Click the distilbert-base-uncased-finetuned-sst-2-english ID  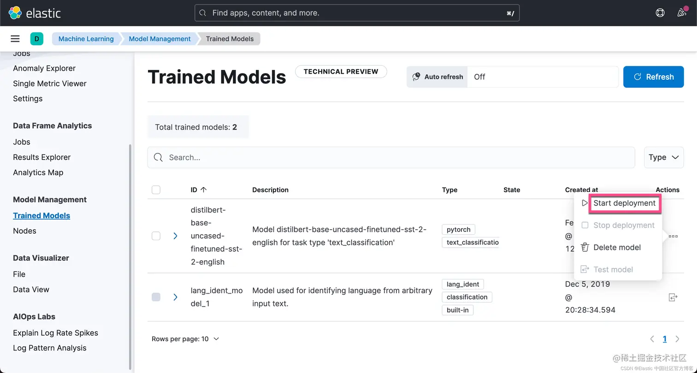click(217, 236)
